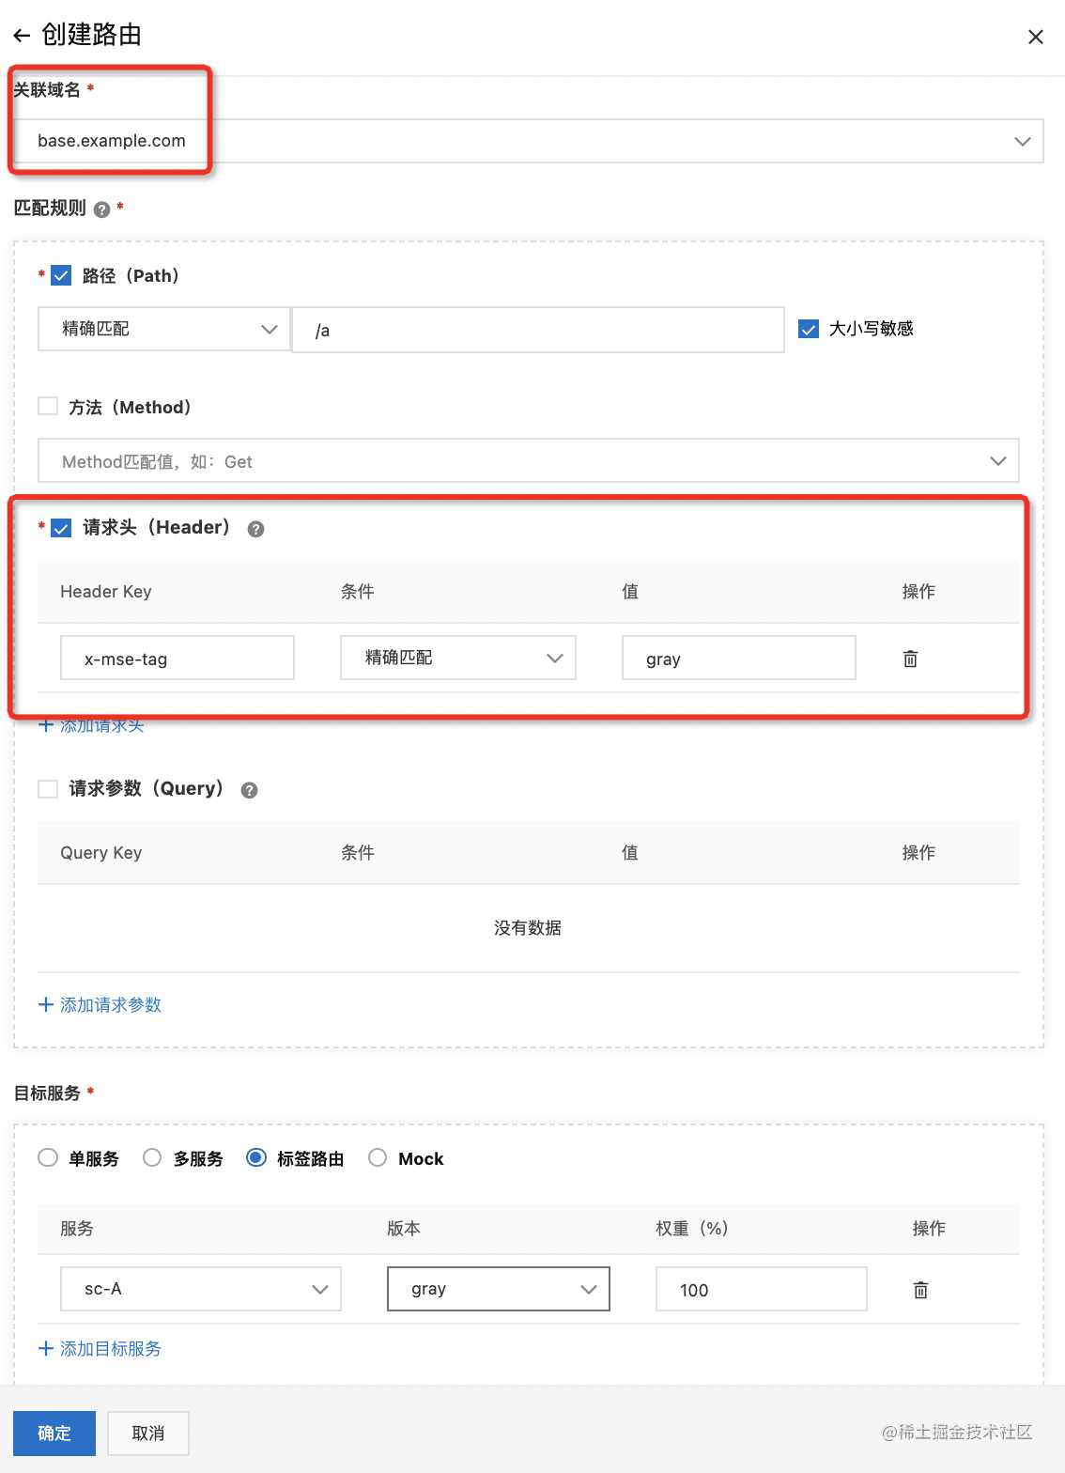
Task: Toggle the 请求头 (Header) checkbox
Action: [x=61, y=528]
